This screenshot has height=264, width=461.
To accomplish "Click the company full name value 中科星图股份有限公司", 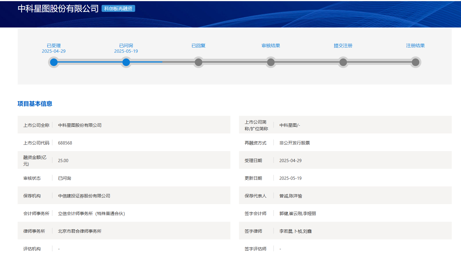I will pyautogui.click(x=80, y=125).
